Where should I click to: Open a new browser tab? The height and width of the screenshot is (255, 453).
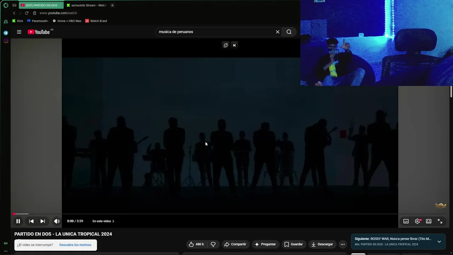(x=112, y=5)
